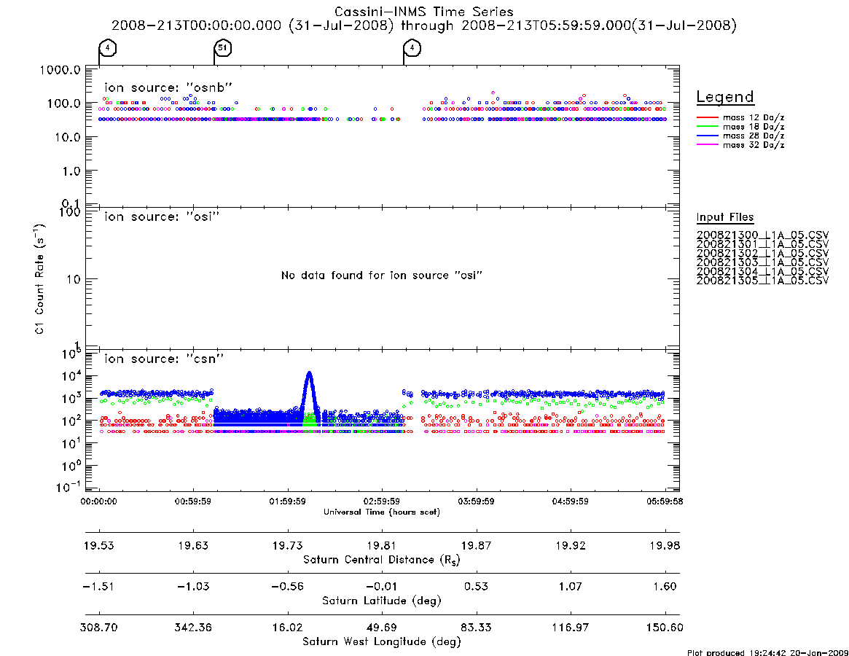Select input file 200821300_L1A_05.CSV
The image size is (849, 656).
[762, 235]
